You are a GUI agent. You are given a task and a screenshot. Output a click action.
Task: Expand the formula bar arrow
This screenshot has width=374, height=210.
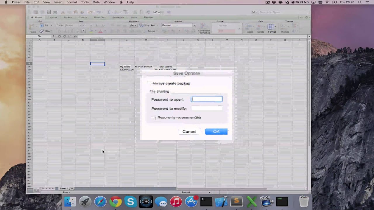pos(309,36)
